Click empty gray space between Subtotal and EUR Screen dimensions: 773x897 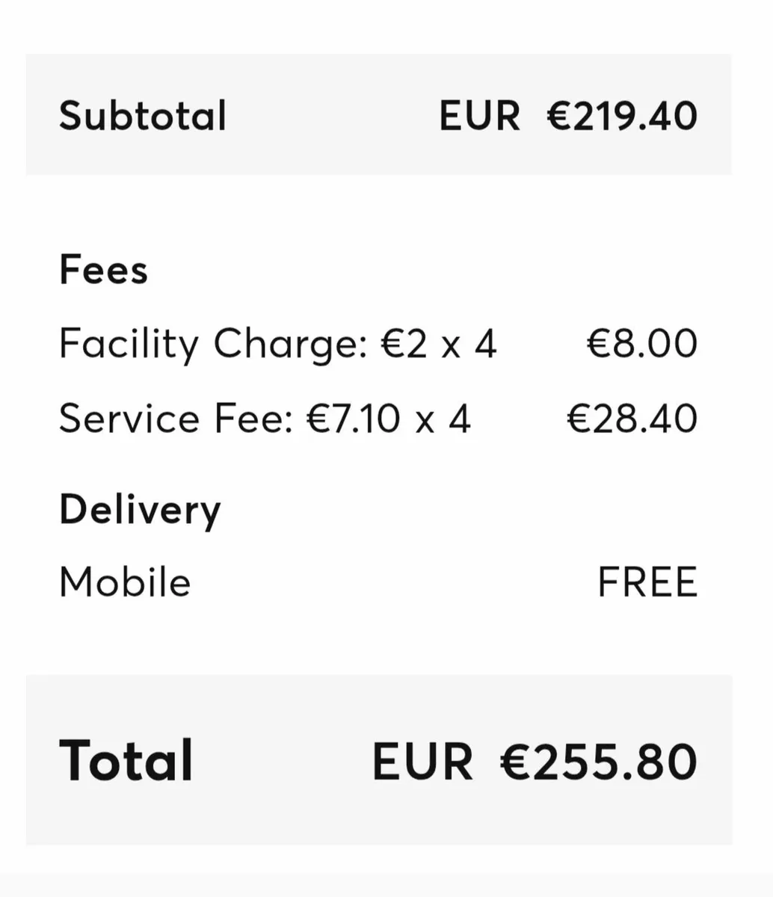[x=333, y=117]
